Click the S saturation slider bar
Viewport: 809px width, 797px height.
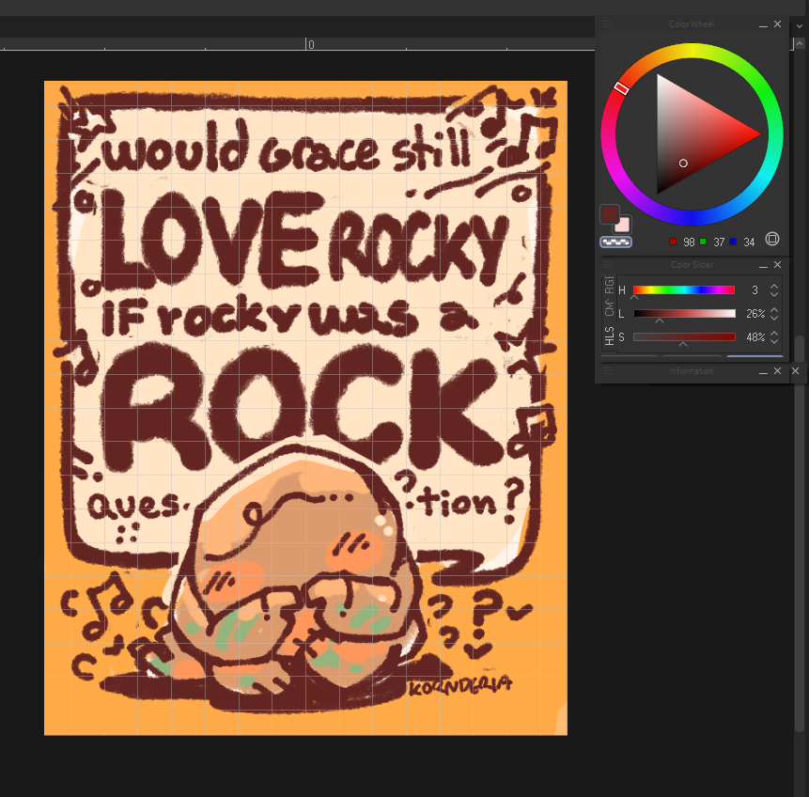pos(684,337)
